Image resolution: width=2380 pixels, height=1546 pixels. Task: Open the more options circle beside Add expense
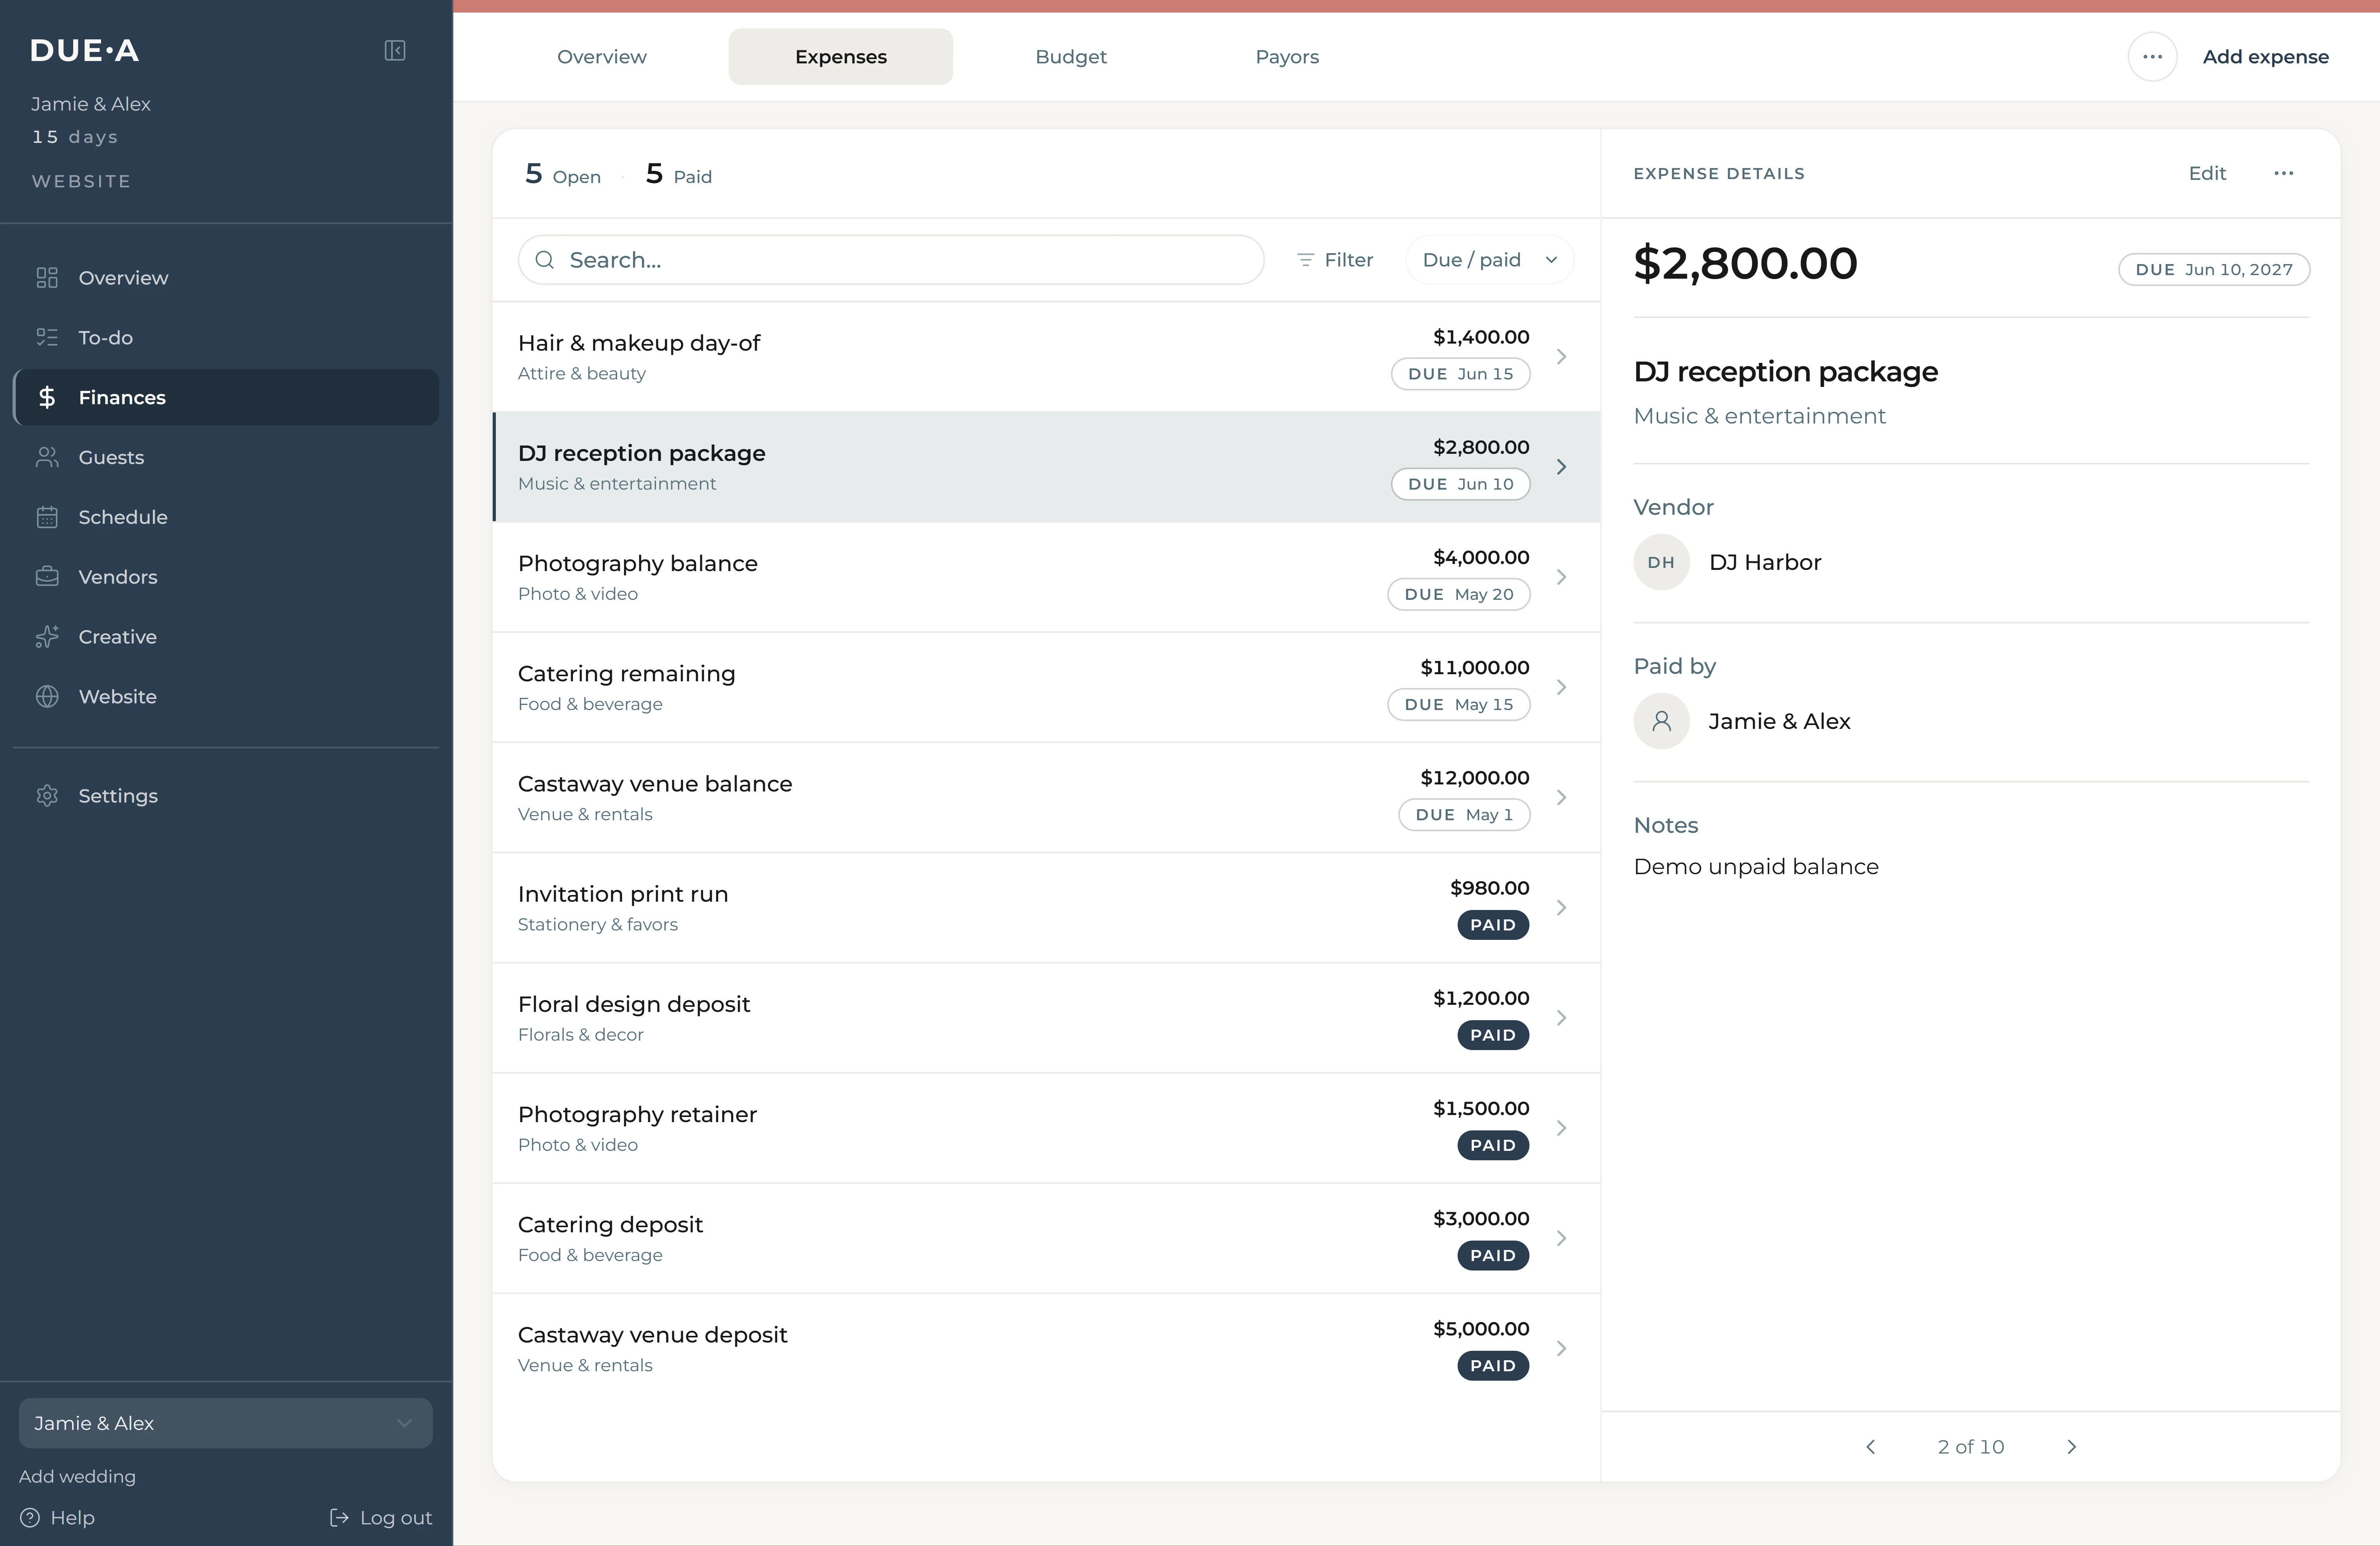(2153, 57)
